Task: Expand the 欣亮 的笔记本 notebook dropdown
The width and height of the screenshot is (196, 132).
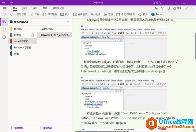Action: click(x=21, y=22)
